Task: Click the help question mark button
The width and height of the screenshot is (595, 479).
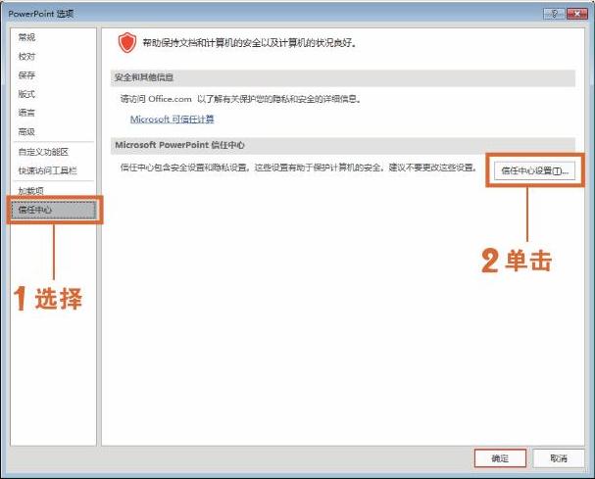Action: click(x=554, y=14)
